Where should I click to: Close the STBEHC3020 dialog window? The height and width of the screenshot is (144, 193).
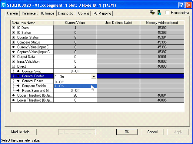click(188, 5)
